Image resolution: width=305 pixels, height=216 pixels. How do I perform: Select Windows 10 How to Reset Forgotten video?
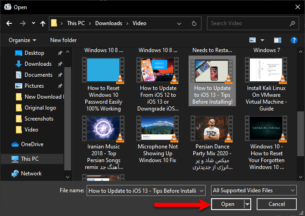pyautogui.click(x=266, y=142)
